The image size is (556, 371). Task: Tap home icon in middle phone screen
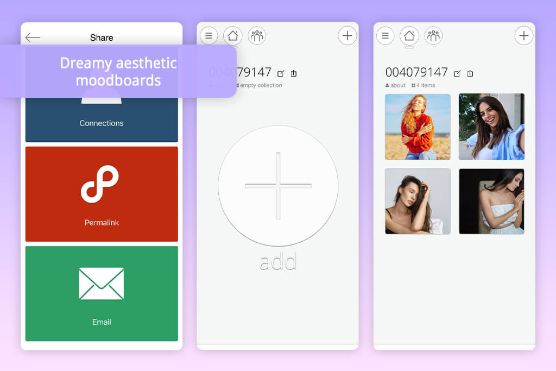(232, 36)
